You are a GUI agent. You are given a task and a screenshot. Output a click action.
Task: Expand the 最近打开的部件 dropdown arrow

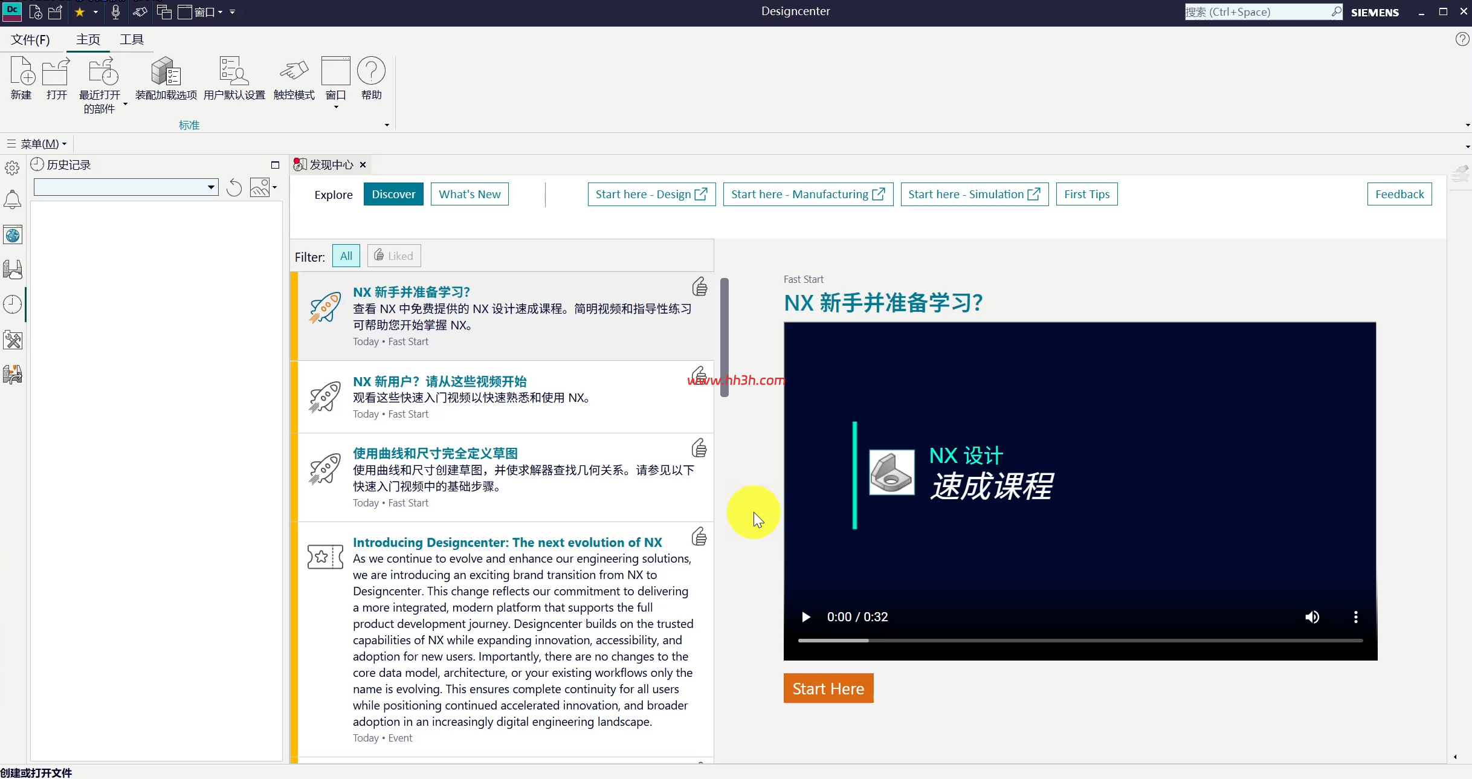pyautogui.click(x=126, y=104)
